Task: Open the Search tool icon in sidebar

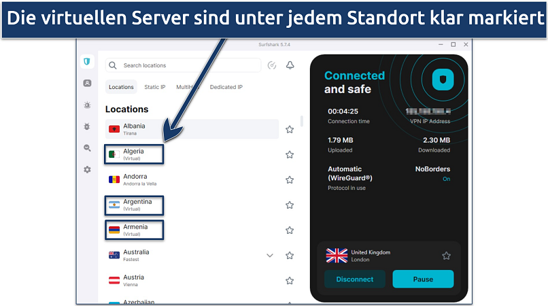Action: click(x=87, y=148)
